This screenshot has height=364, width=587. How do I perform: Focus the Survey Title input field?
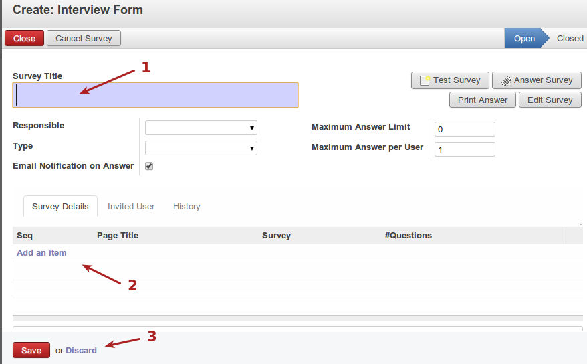pos(155,96)
